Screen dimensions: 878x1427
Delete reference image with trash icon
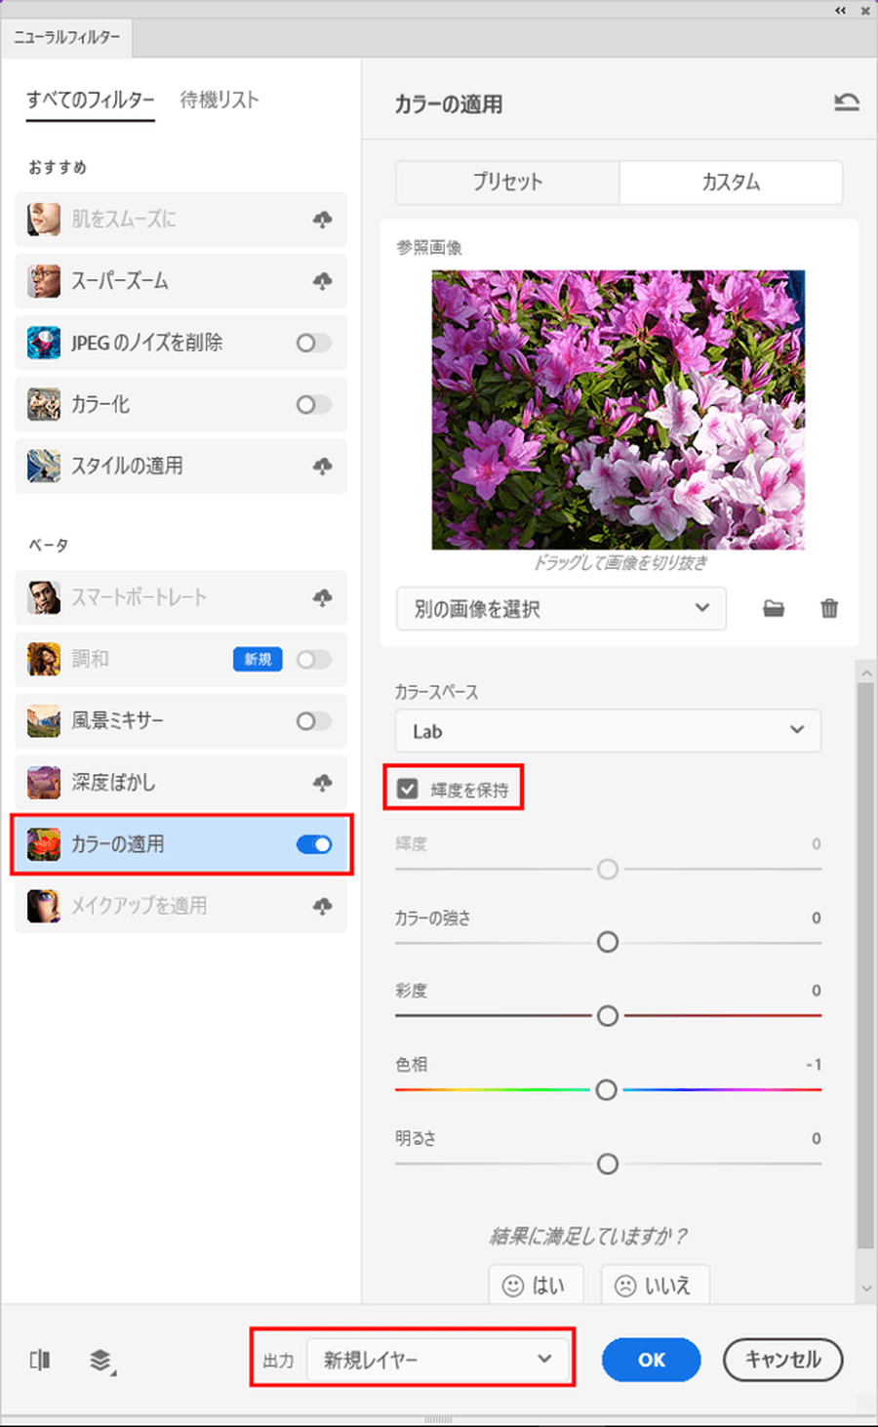(829, 609)
